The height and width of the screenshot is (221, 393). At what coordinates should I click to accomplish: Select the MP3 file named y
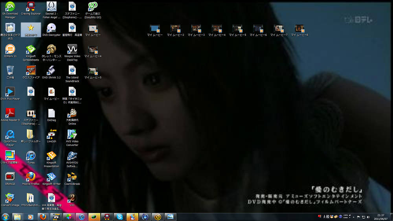pyautogui.click(x=31, y=94)
